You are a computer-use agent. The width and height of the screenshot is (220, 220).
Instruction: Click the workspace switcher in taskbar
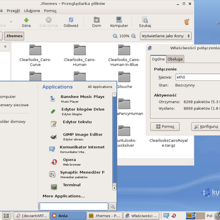pyautogui.click(x=195, y=216)
